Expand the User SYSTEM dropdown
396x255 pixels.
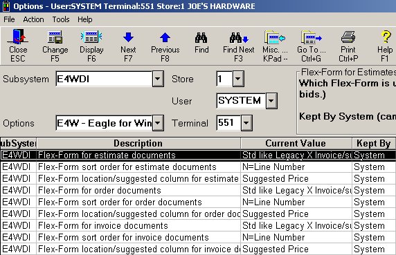(271, 101)
